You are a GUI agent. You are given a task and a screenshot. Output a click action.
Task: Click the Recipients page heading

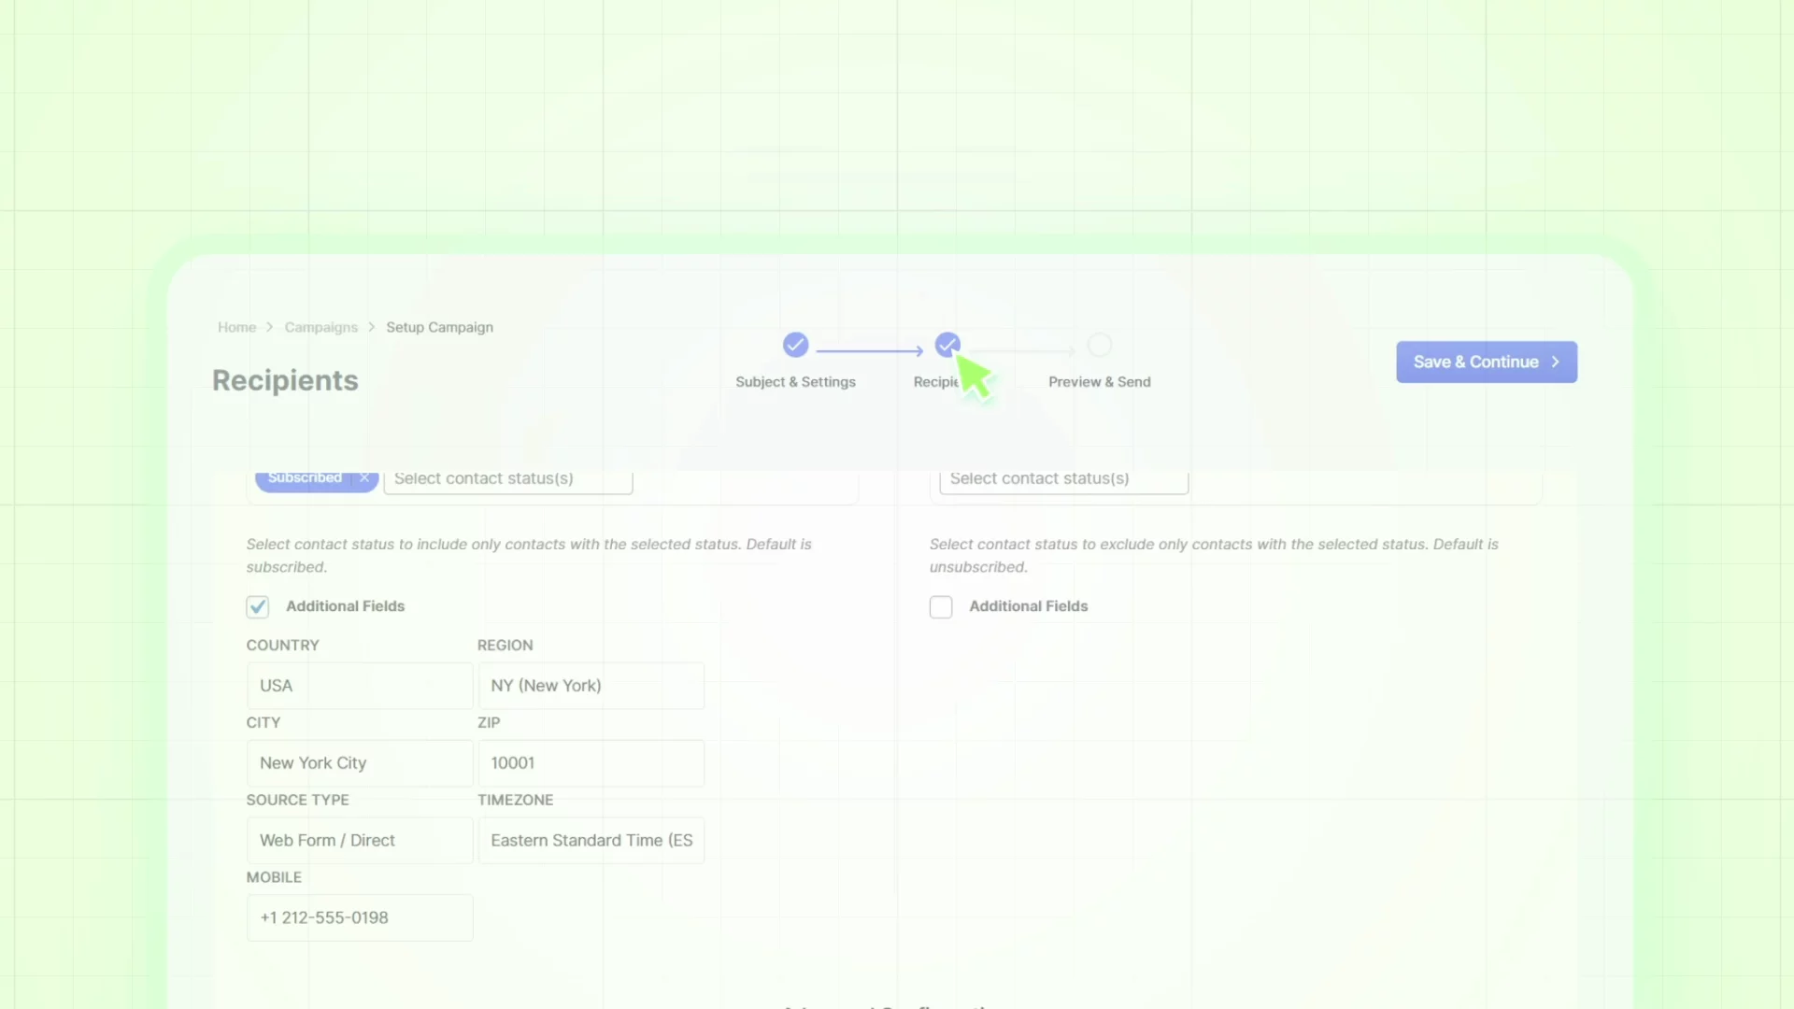285,380
